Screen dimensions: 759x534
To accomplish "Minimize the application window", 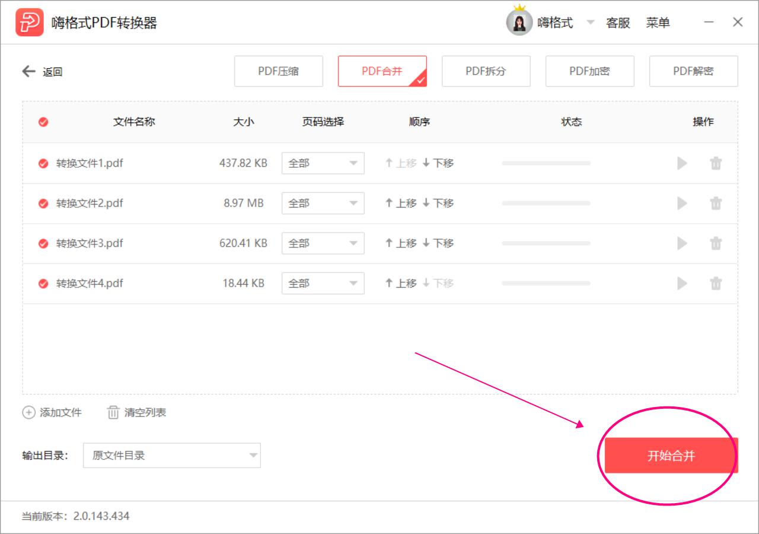I will (709, 23).
